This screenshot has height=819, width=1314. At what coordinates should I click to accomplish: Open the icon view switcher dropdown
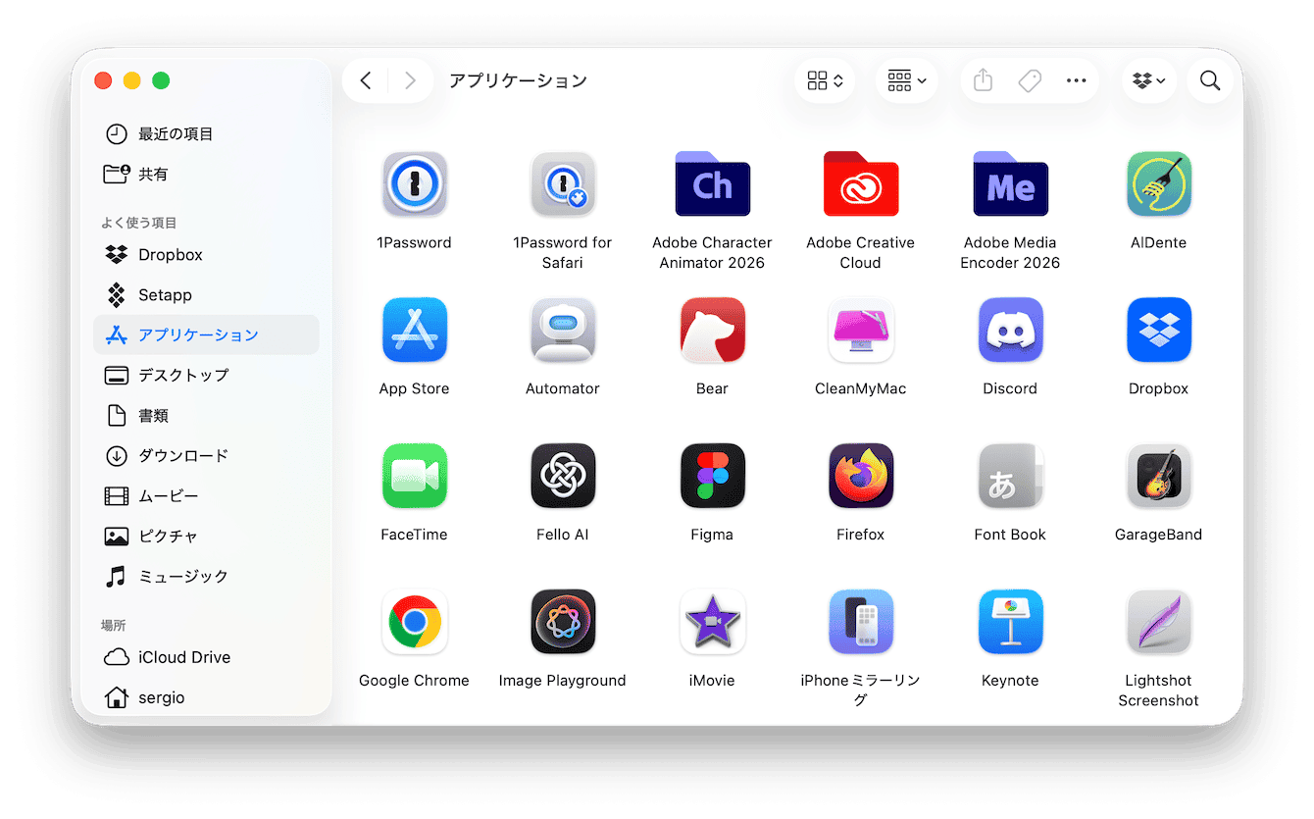point(825,80)
